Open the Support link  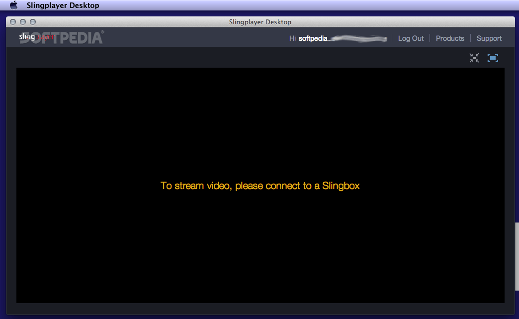pyautogui.click(x=489, y=38)
